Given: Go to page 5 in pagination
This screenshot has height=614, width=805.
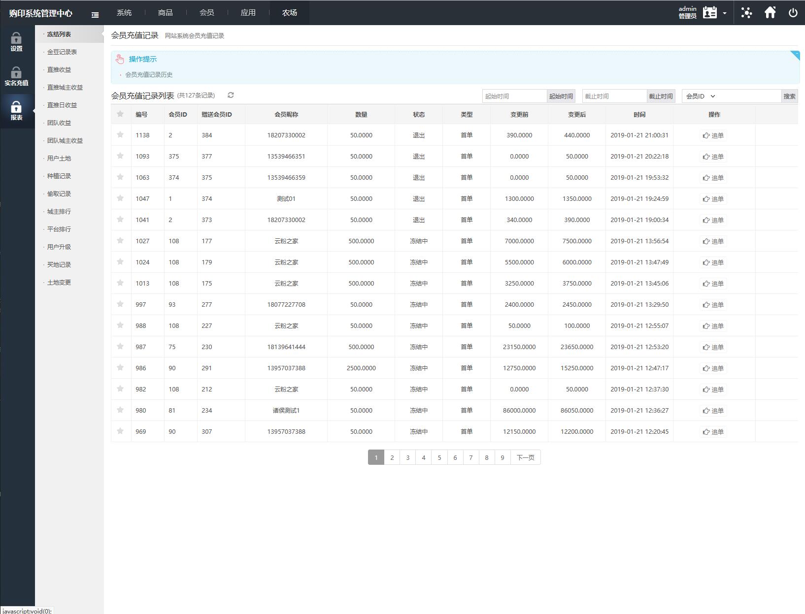Looking at the screenshot, I should coord(439,457).
